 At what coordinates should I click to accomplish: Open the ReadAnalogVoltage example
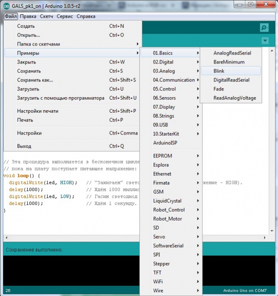pyautogui.click(x=231, y=98)
